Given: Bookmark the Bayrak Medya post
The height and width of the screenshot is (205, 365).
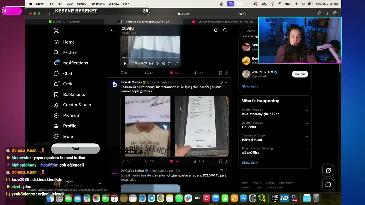Looking at the screenshot, I should click(x=220, y=161).
